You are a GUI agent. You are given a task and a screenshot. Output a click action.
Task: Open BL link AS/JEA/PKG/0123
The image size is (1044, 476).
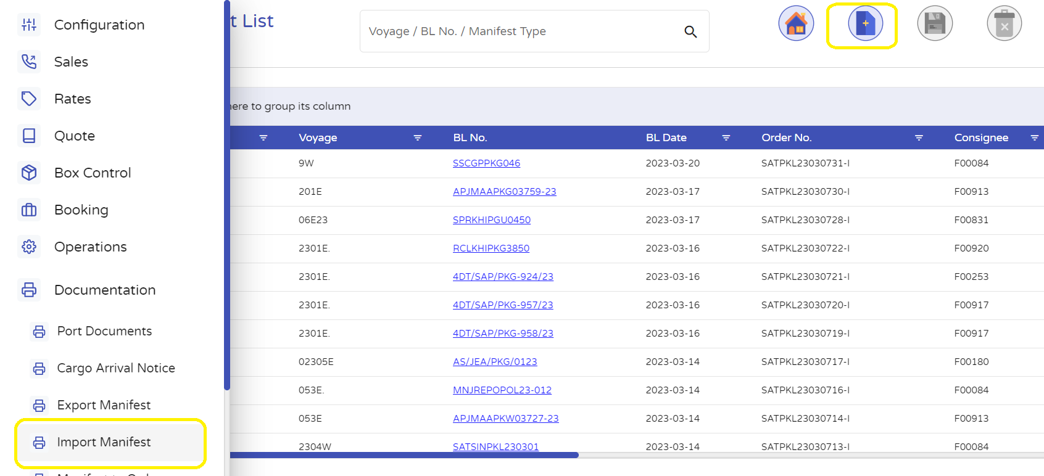[495, 362]
